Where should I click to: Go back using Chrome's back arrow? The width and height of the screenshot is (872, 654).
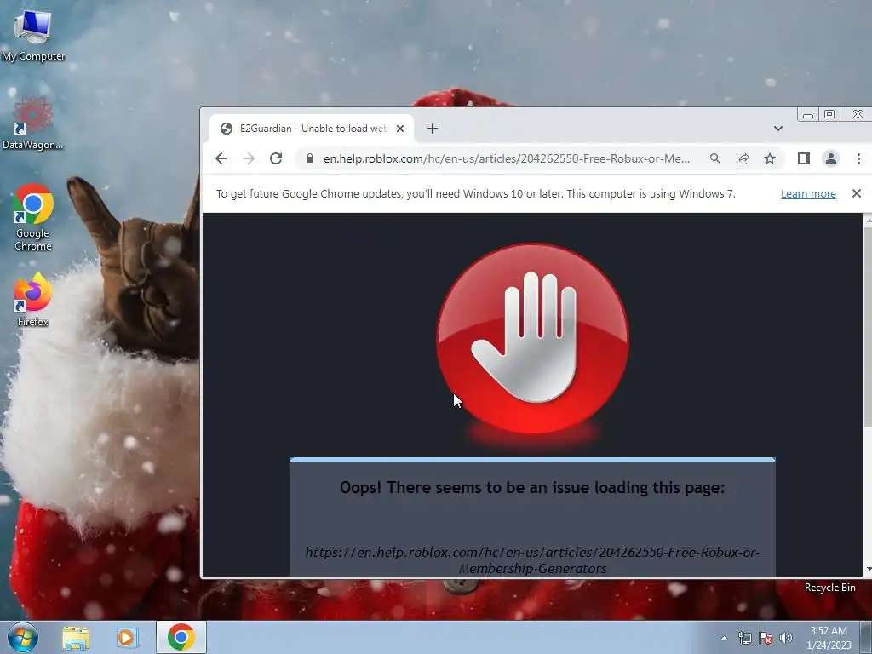click(221, 158)
